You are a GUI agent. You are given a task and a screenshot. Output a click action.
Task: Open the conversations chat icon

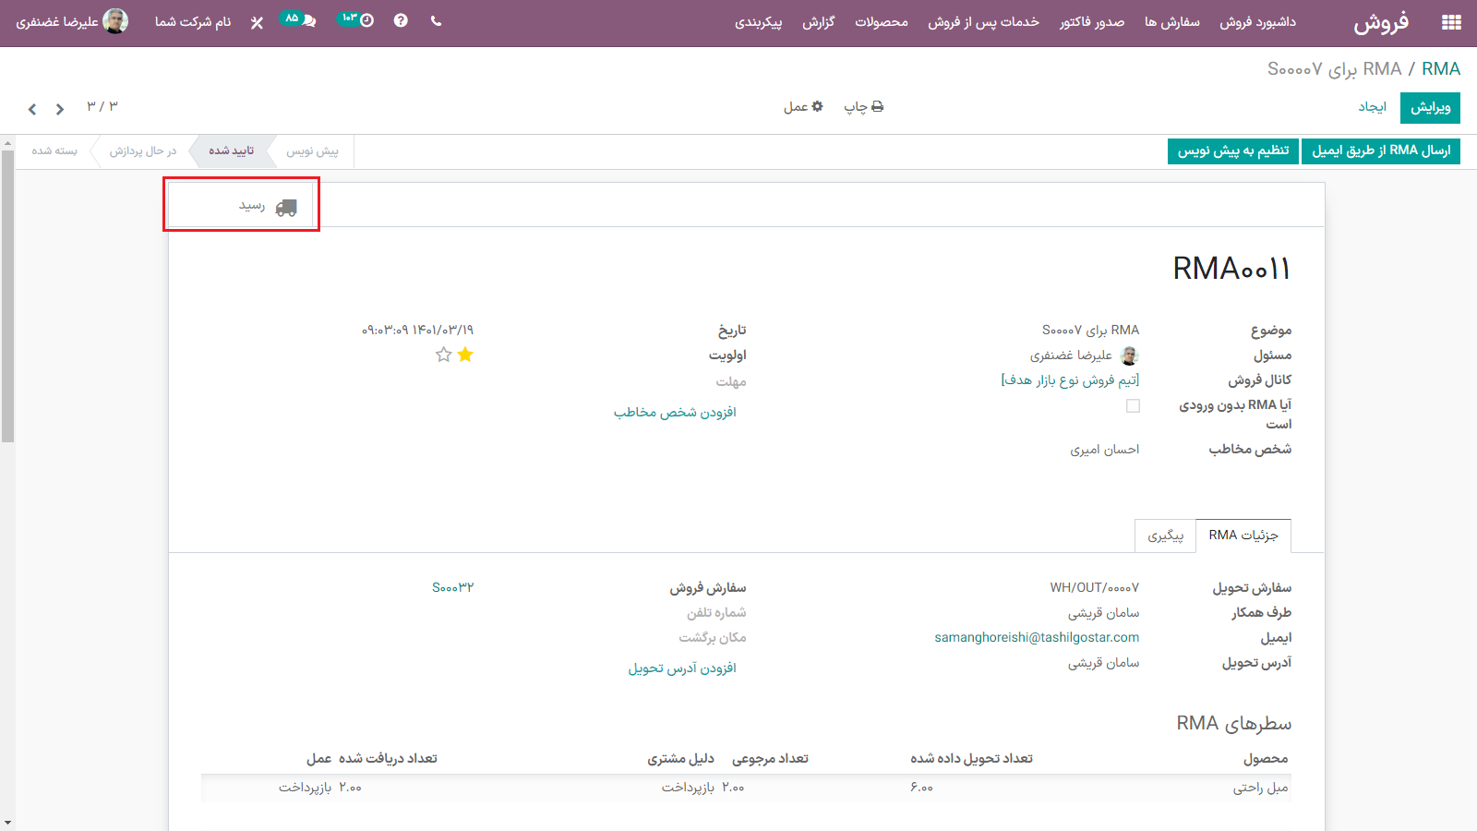pos(298,19)
